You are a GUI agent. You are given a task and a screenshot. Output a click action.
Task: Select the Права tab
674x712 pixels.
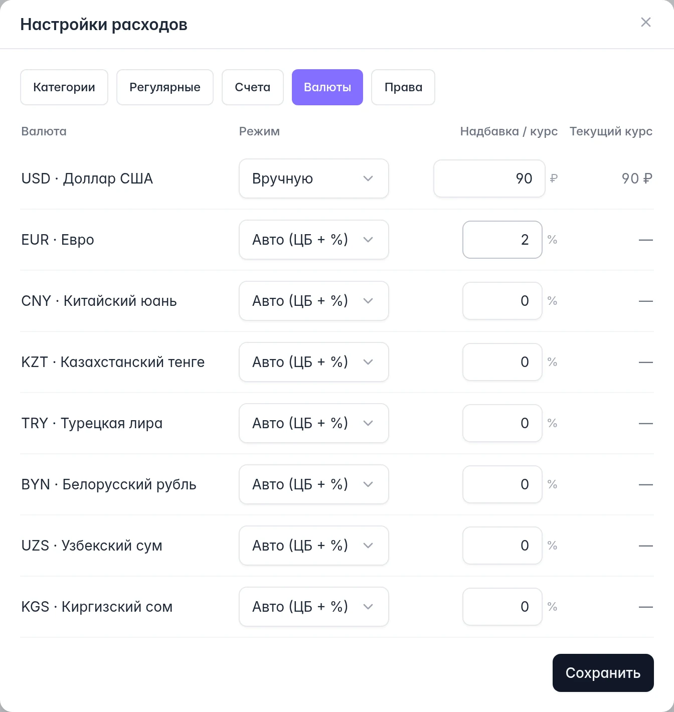click(403, 87)
